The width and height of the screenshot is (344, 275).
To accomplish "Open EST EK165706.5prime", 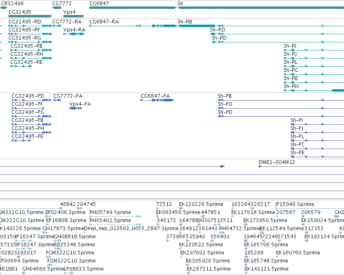I will [266, 245].
